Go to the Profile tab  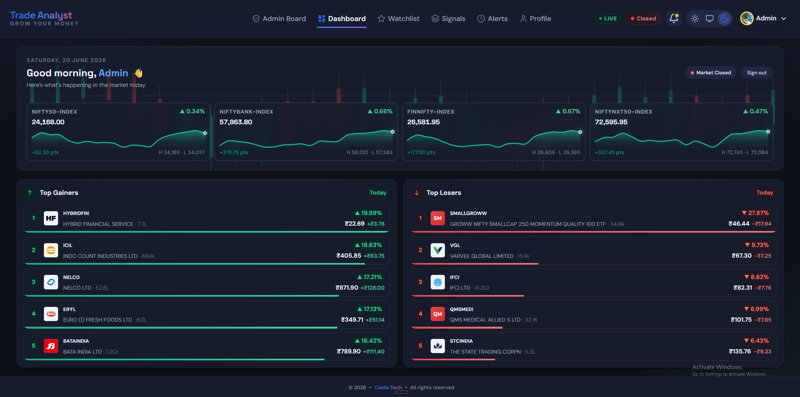point(536,19)
